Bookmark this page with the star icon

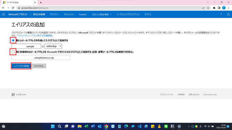tap(208, 8)
